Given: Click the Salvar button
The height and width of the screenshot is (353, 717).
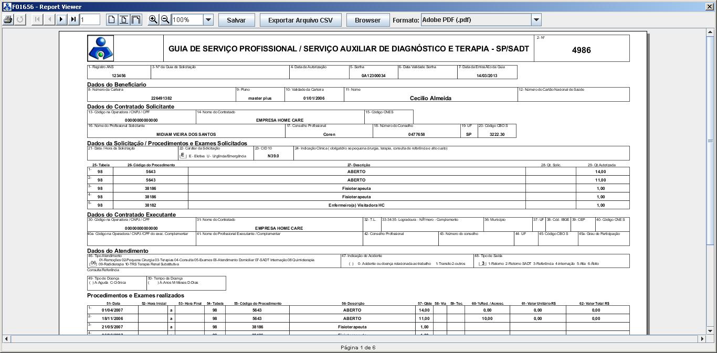Looking at the screenshot, I should coord(236,20).
